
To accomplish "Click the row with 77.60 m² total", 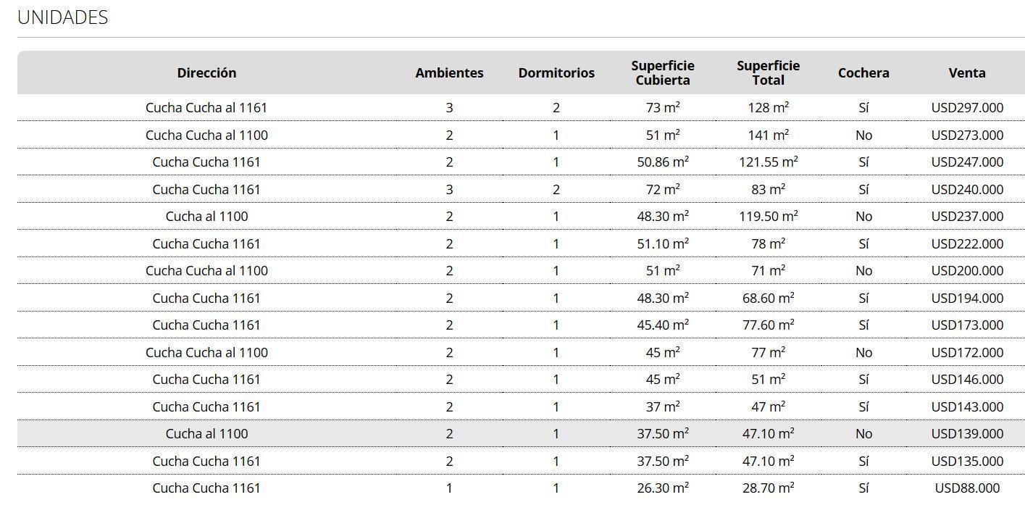I will point(521,325).
